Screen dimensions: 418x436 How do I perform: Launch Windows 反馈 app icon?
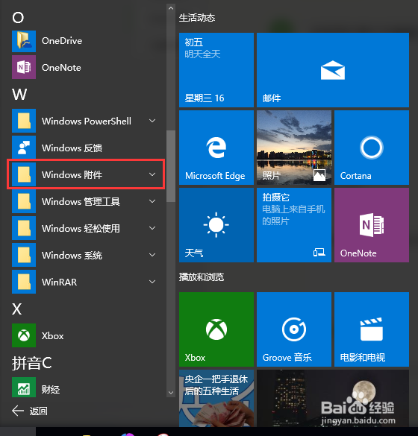tap(24, 148)
